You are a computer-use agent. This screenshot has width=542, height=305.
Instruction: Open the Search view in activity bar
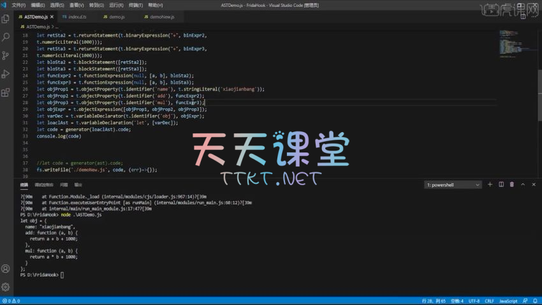[6, 38]
